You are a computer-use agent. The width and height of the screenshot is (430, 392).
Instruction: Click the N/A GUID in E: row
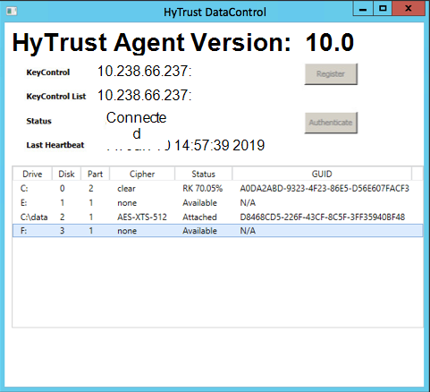[x=248, y=203]
